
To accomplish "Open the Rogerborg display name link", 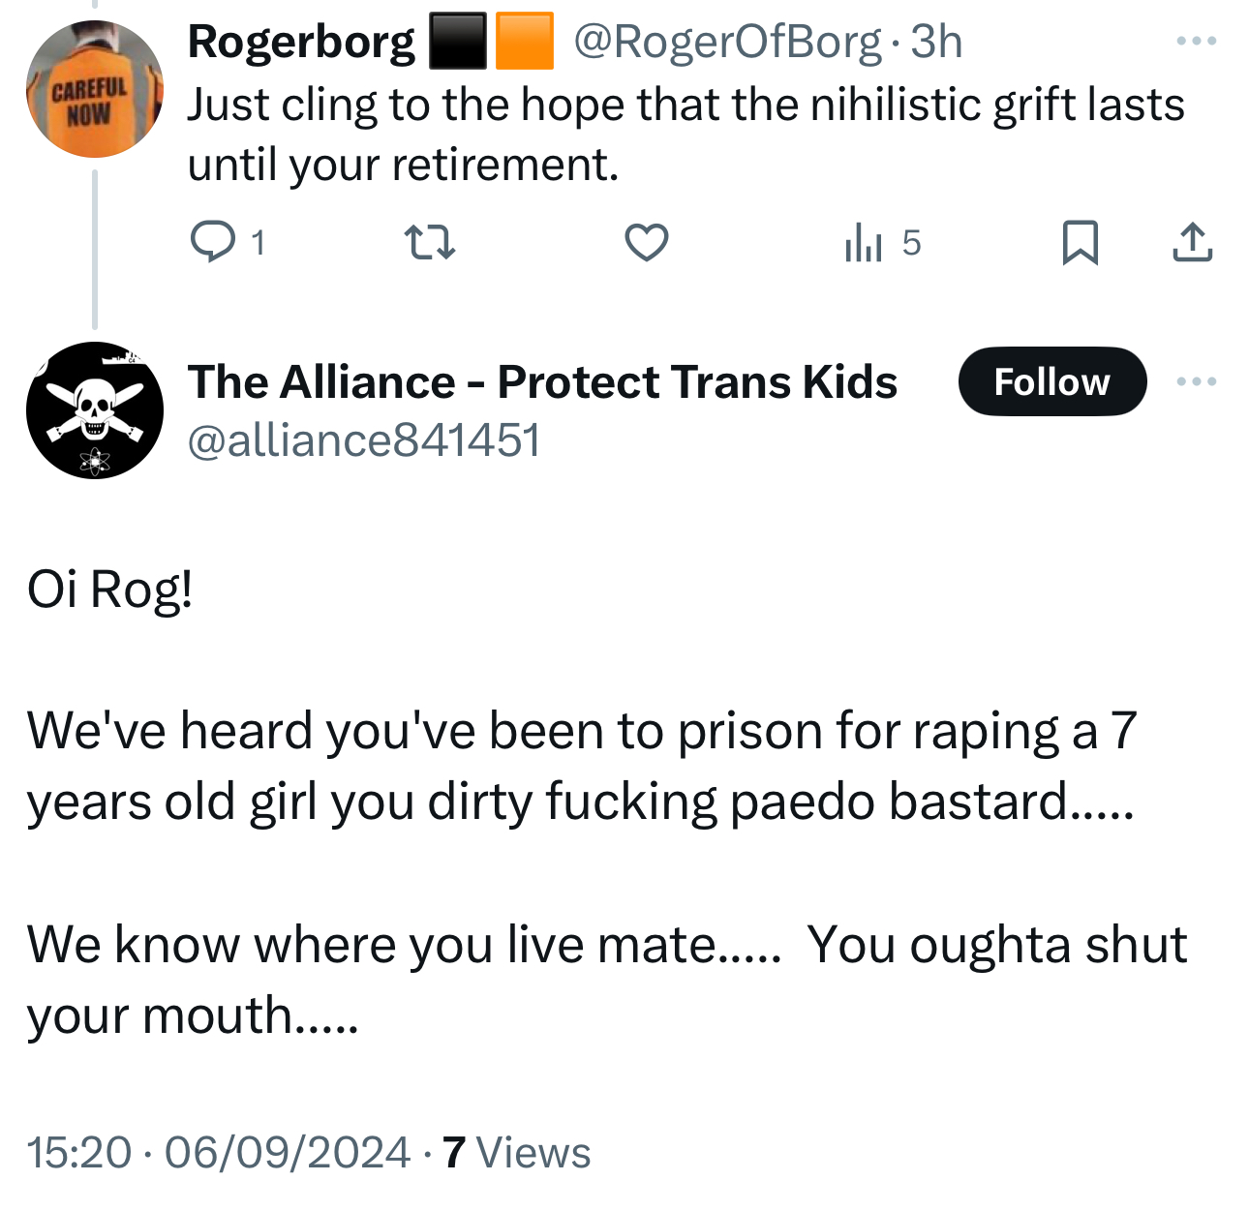I will [301, 42].
